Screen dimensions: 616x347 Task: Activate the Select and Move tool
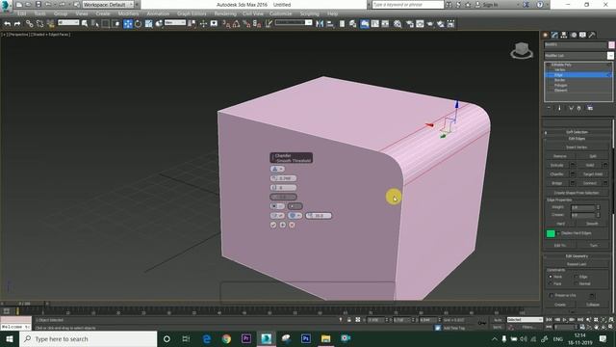pos(128,23)
